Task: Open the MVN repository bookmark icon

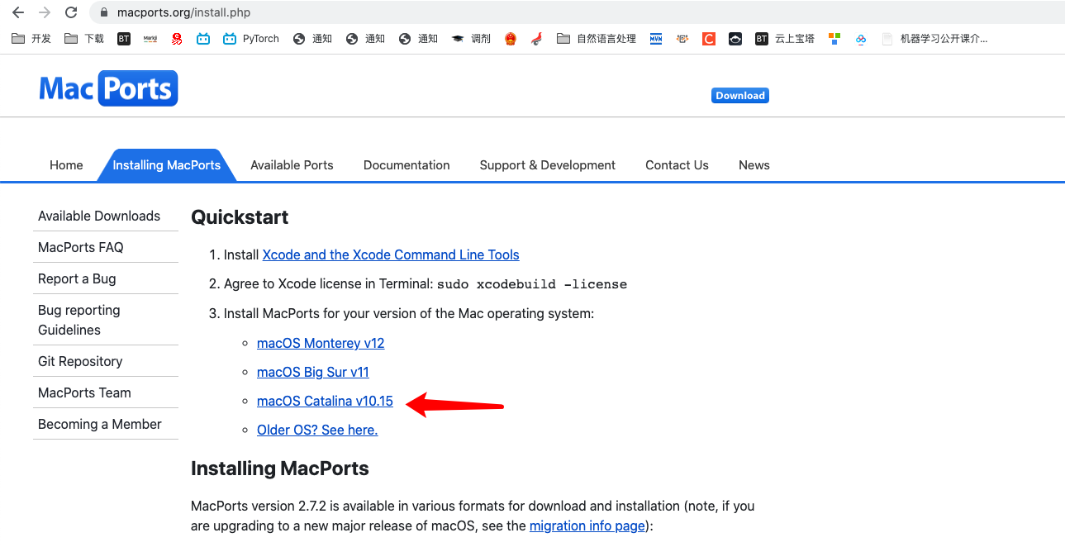Action: pos(656,39)
